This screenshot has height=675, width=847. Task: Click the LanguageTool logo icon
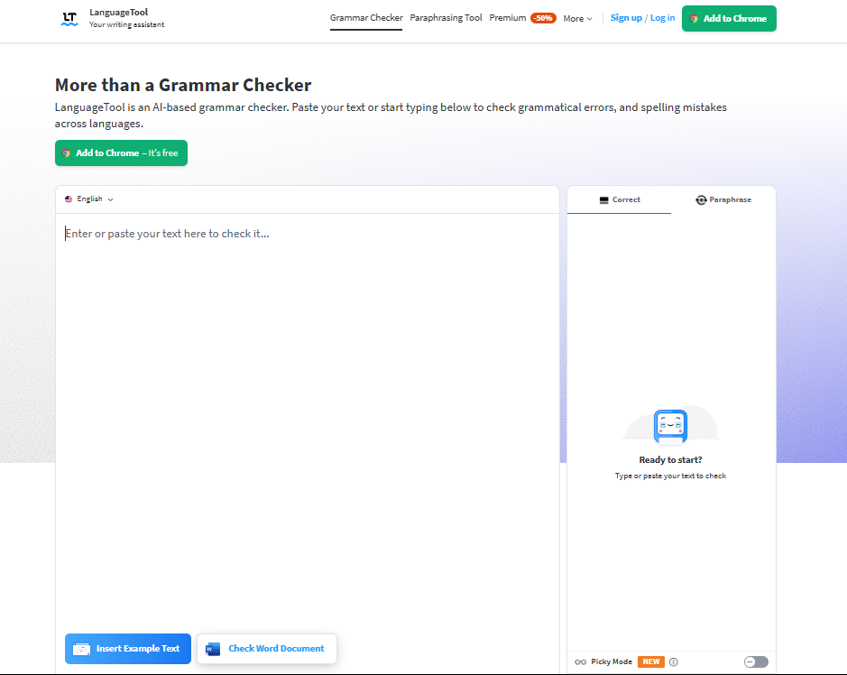tap(69, 19)
